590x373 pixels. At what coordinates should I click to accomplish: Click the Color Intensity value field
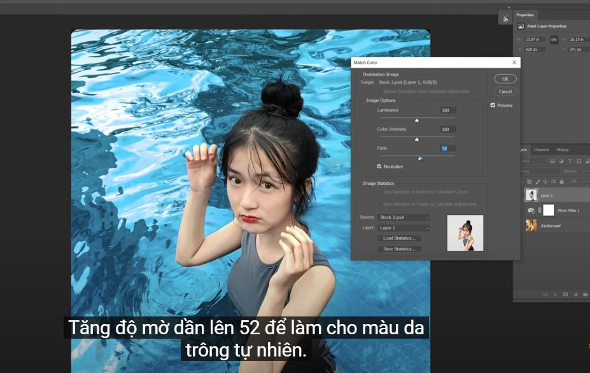coord(447,129)
